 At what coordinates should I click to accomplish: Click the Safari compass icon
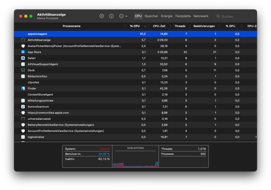23,58
